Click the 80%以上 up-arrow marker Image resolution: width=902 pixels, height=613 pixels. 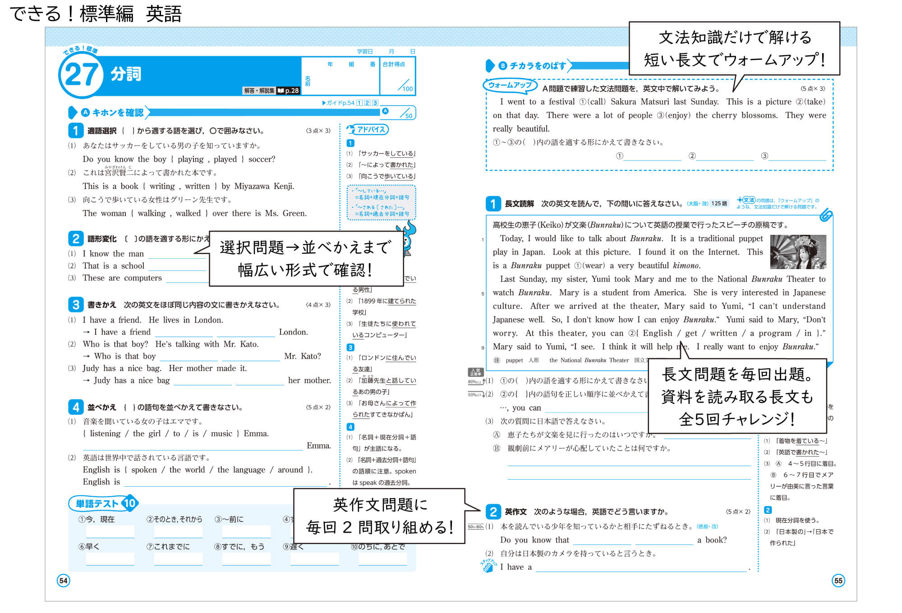click(476, 382)
